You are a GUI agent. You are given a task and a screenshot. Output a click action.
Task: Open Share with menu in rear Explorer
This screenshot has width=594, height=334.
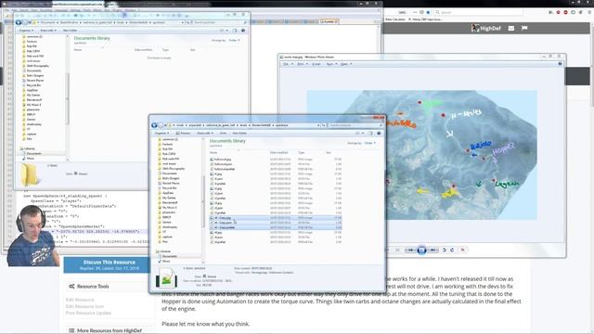(47, 31)
